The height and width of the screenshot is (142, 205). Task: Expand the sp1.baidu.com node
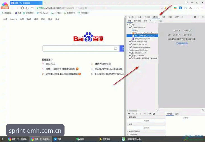[x=129, y=56]
